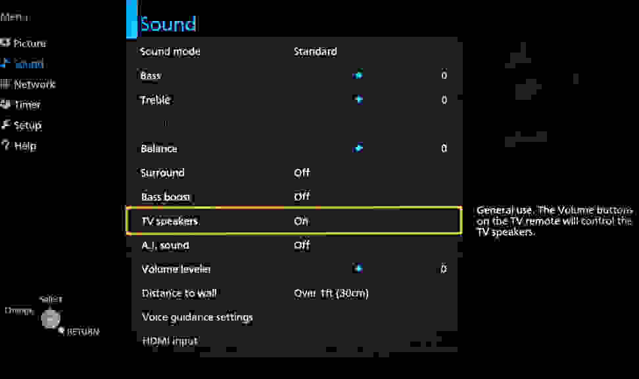Open the Network icon in sidebar
Screen dimensions: 639x379
coord(5,84)
